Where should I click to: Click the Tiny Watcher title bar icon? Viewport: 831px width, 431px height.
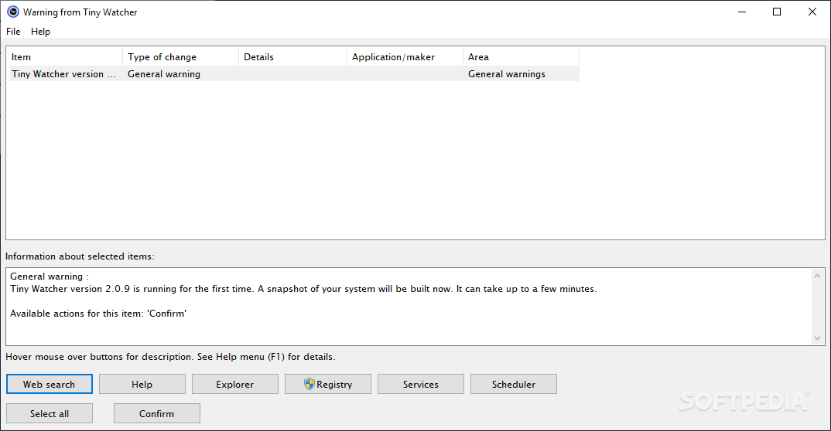point(12,12)
